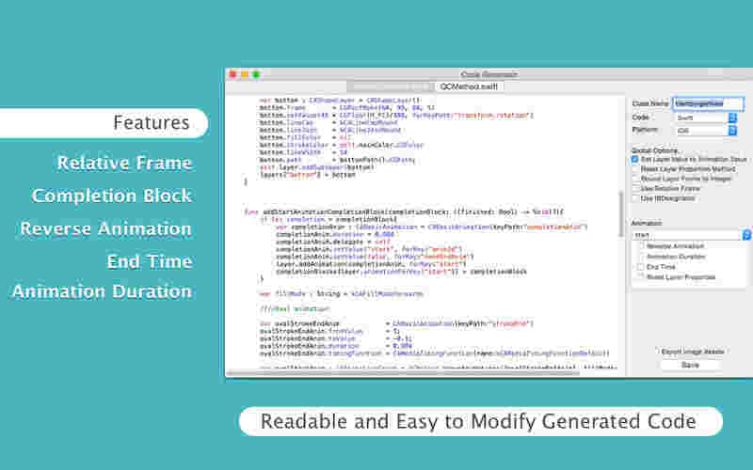Image resolution: width=753 pixels, height=470 pixels.
Task: Toggle the Reverse Animation checkbox
Action: tap(641, 246)
